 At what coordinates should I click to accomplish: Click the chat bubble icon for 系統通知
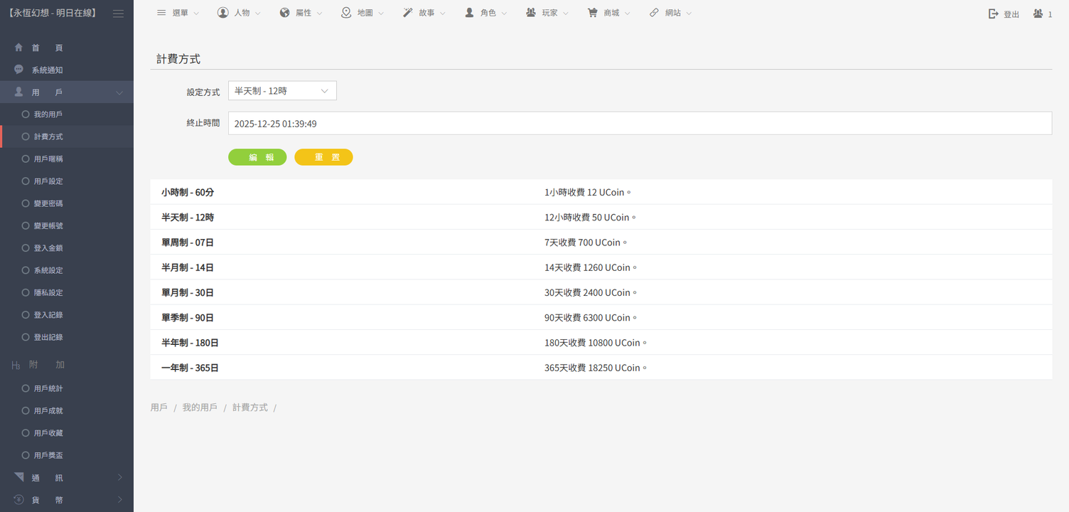(18, 70)
